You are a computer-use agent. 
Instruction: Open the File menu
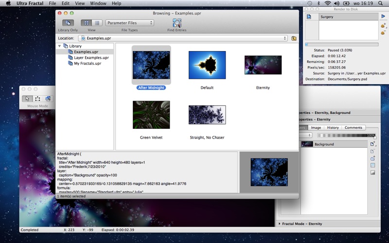click(53, 3)
